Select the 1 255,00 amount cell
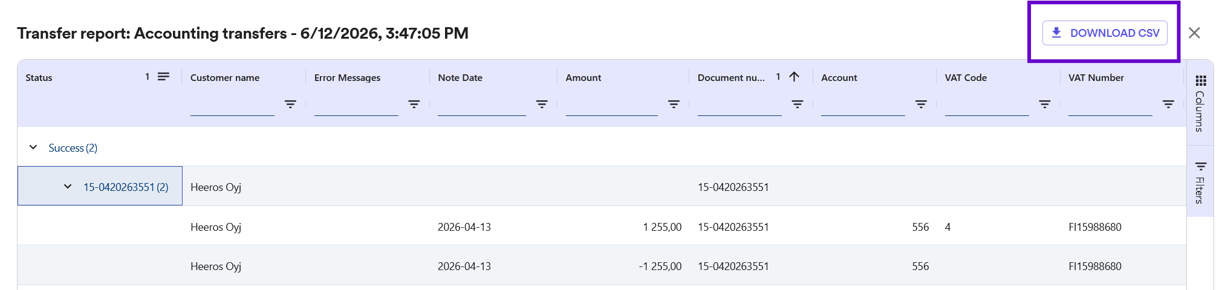The width and height of the screenshot is (1225, 290). 662,227
